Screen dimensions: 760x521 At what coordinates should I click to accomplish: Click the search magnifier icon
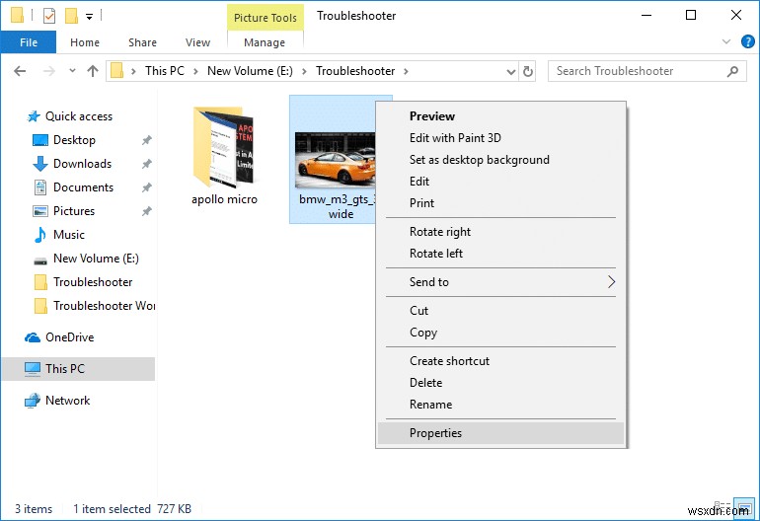click(x=732, y=71)
